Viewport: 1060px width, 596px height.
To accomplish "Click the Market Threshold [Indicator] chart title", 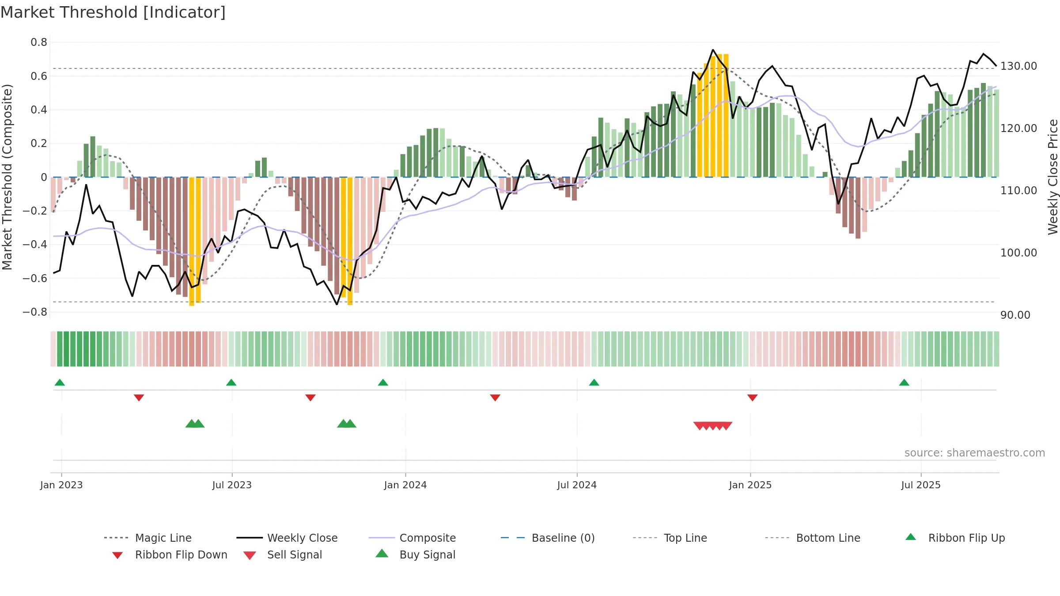I will [113, 12].
